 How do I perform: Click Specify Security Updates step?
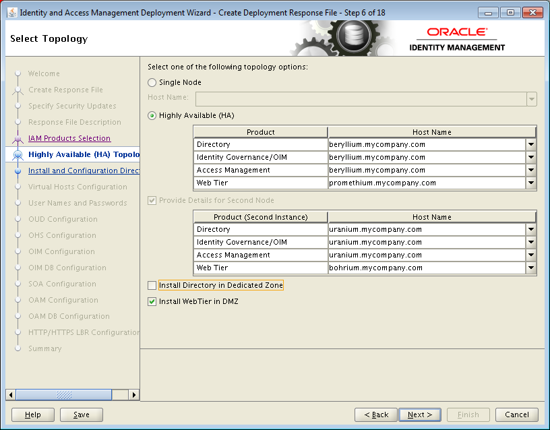[x=72, y=106]
